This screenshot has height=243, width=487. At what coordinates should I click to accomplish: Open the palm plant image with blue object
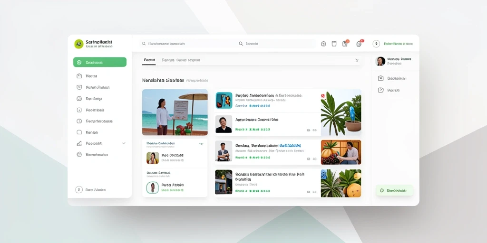pyautogui.click(x=341, y=112)
